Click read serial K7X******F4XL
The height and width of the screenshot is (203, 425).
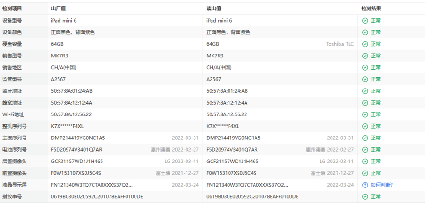pyautogui.click(x=222, y=126)
